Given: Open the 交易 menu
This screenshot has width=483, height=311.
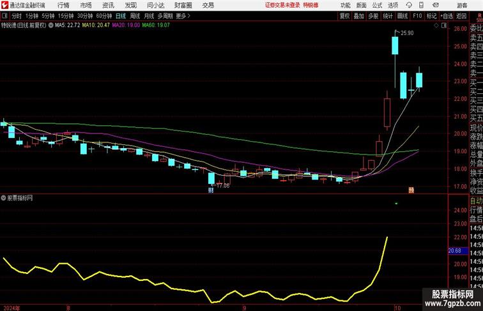Looking at the screenshot, I should pyautogui.click(x=208, y=5).
